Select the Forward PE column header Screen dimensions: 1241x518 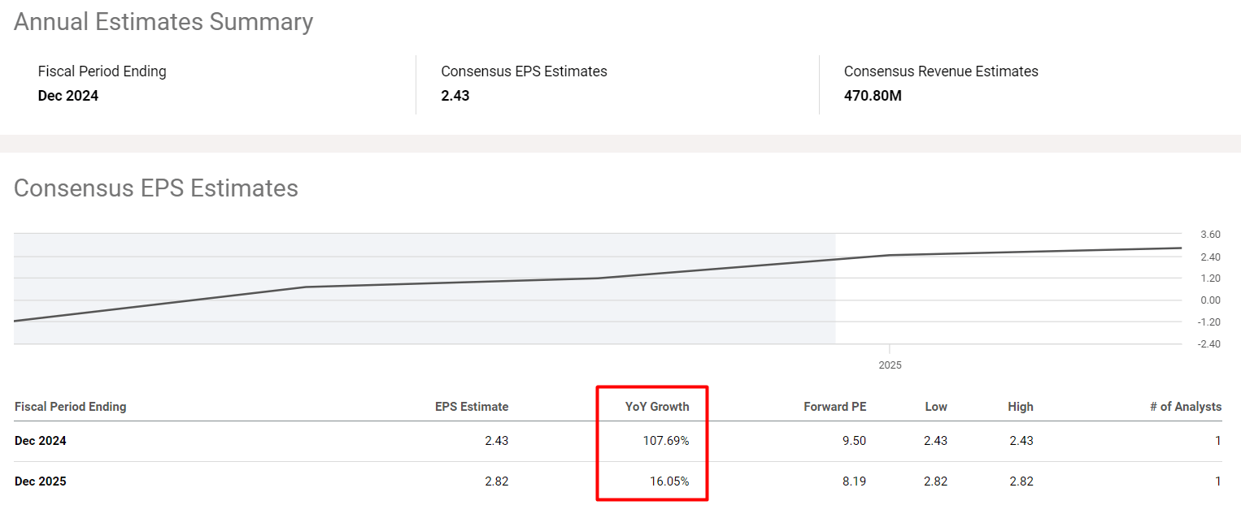(x=834, y=406)
